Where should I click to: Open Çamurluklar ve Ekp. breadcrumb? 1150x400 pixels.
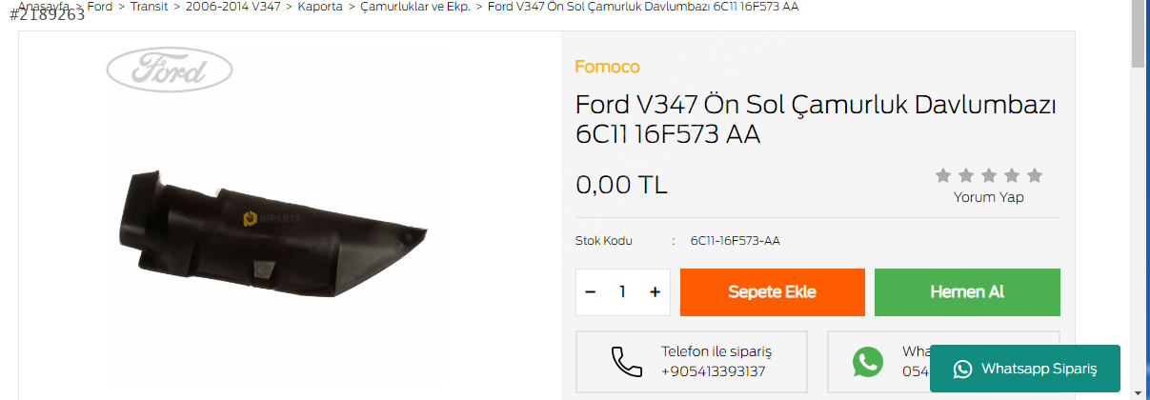(x=415, y=7)
